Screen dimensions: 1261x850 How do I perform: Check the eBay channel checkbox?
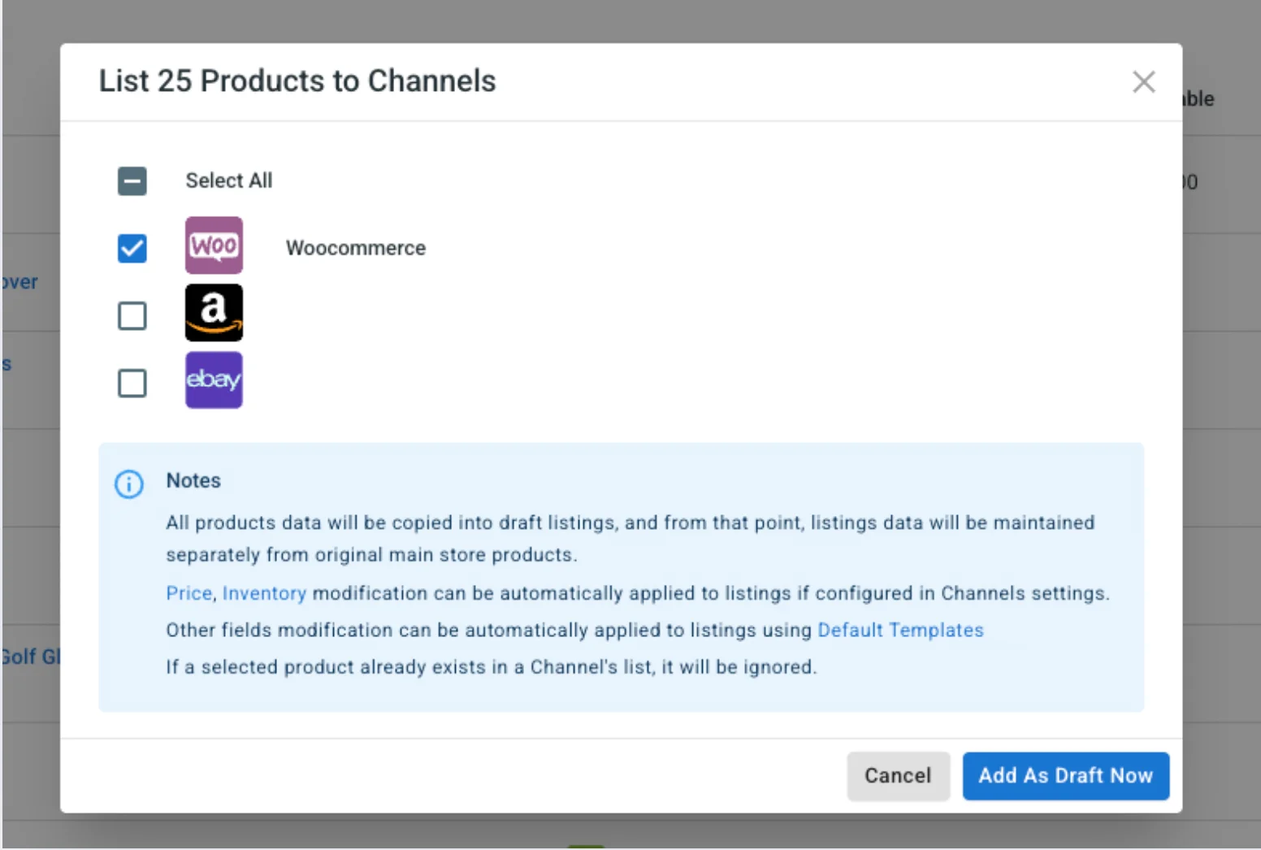point(132,383)
